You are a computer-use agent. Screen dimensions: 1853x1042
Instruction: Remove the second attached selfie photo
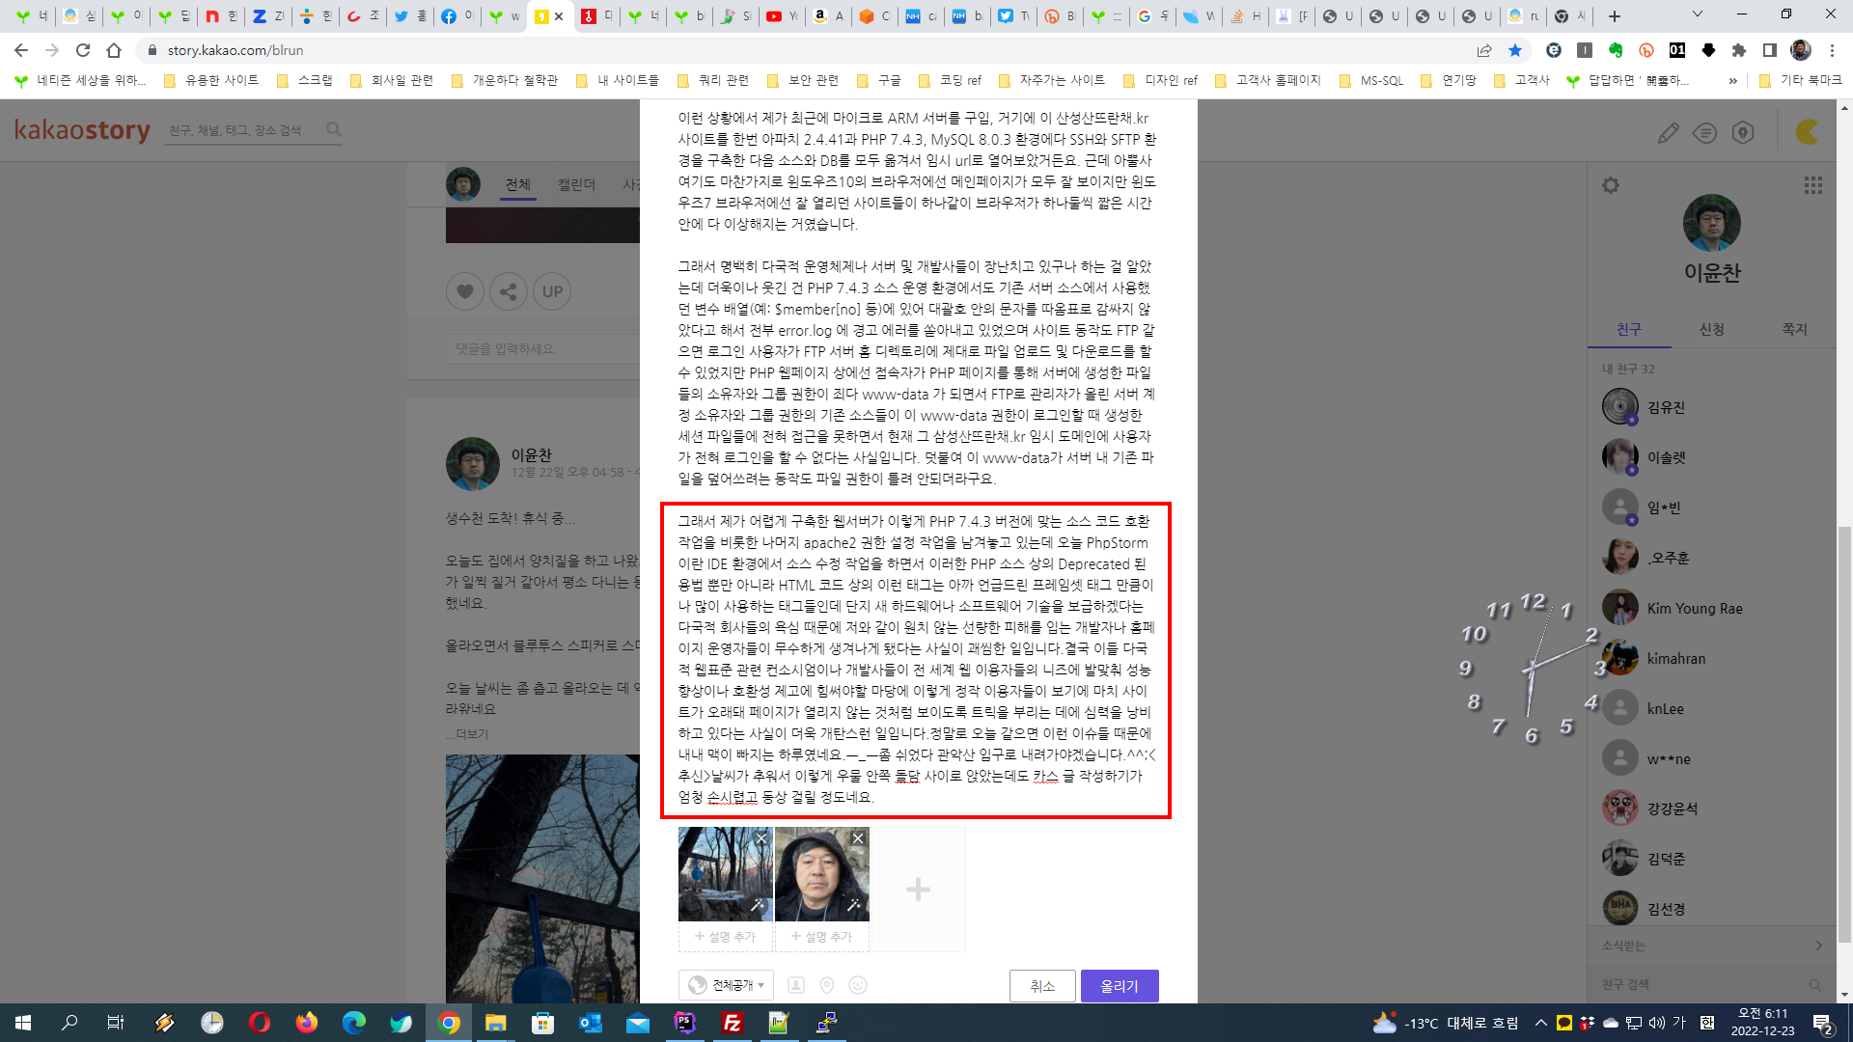(858, 838)
